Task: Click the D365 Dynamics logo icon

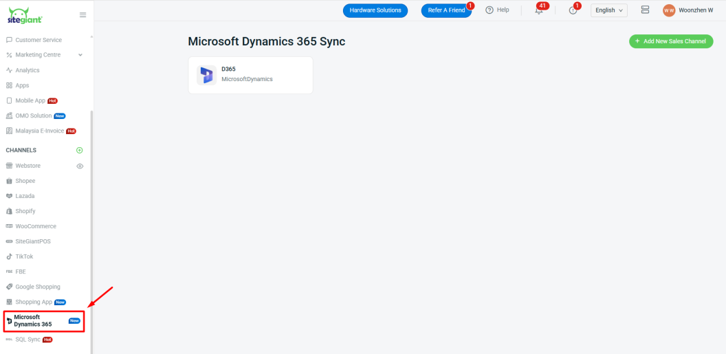Action: tap(206, 75)
